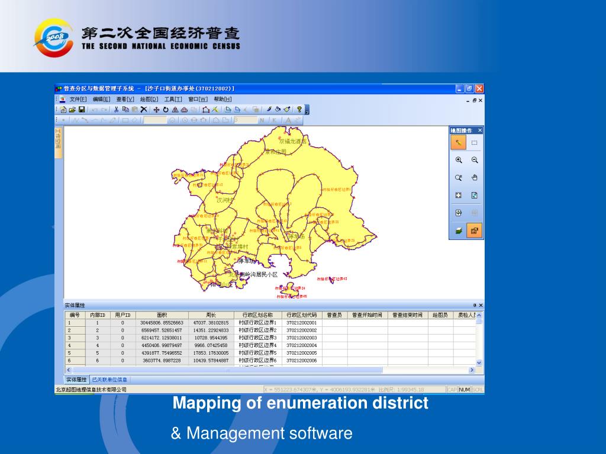This screenshot has height=454, width=606.
Task: Open the 编辑[E] menu
Action: coord(101,99)
